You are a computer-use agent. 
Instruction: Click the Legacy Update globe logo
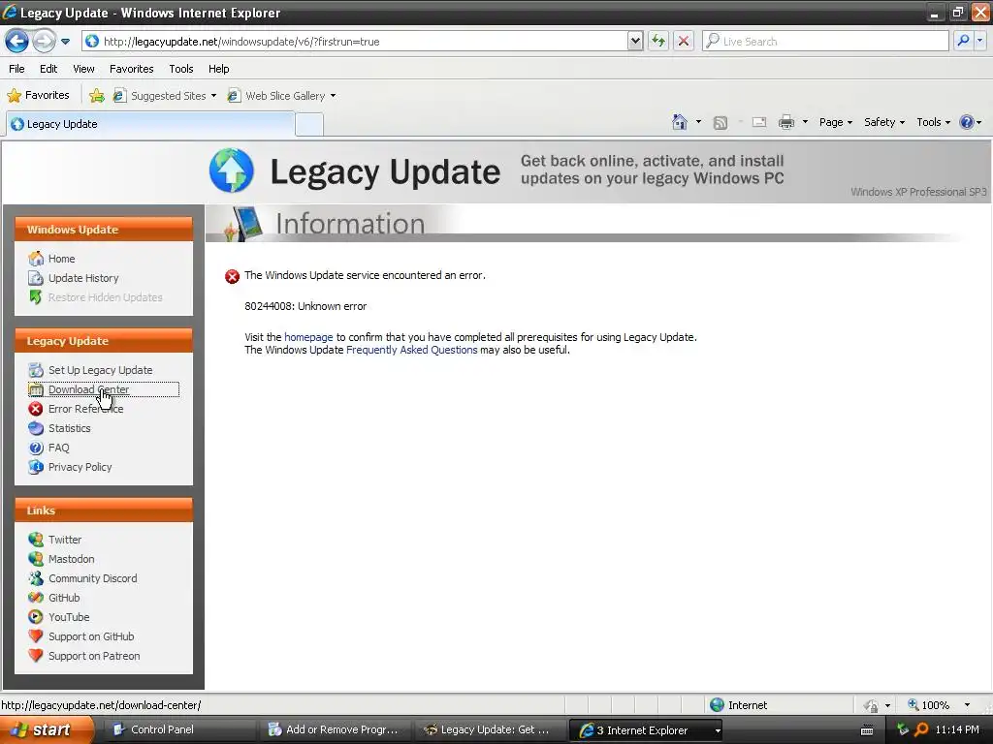(x=232, y=170)
